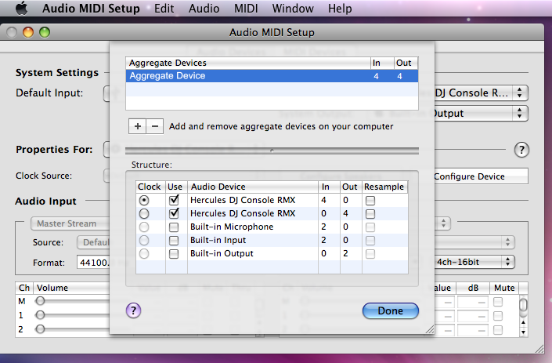Viewport: 552px width, 363px height.
Task: Toggle Resample for second Hercules DJ Console RMX
Action: click(x=370, y=214)
